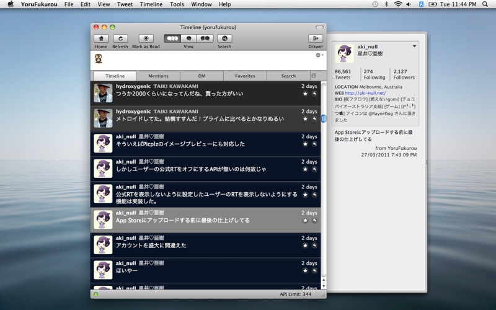Open the Tweet menu in menu bar
The height and width of the screenshot is (310, 496).
pos(125,4)
